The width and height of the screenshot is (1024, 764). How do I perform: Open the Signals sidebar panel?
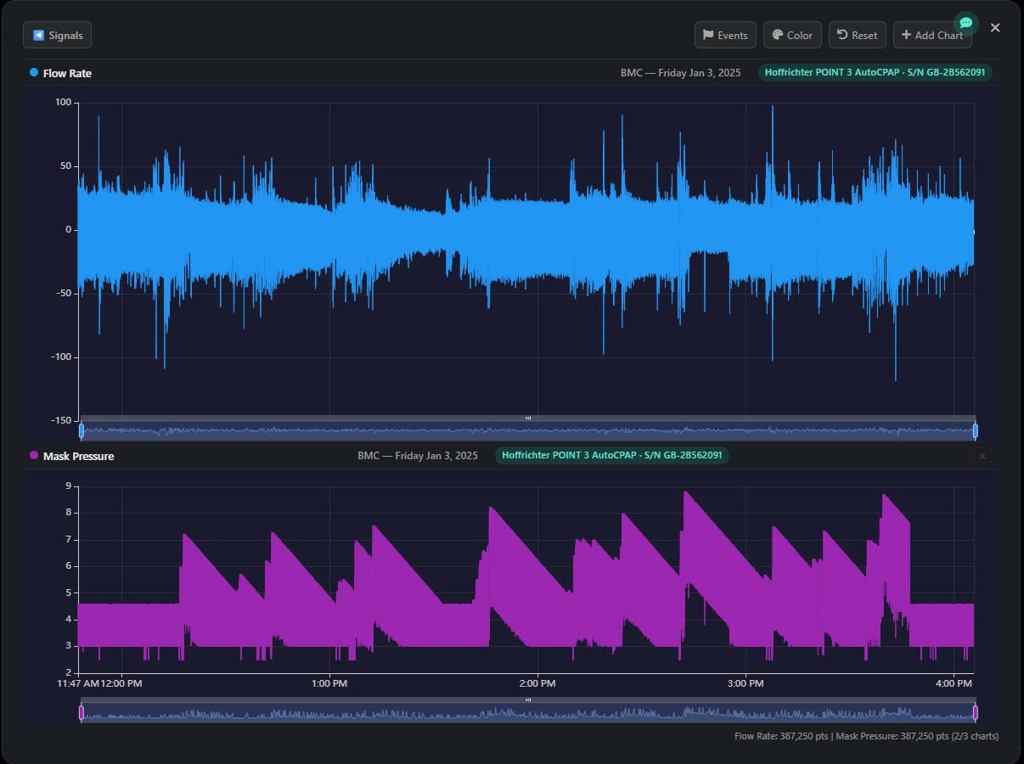click(57, 35)
